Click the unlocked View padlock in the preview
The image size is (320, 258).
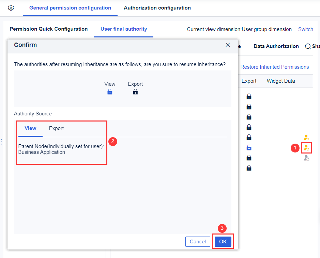point(110,91)
